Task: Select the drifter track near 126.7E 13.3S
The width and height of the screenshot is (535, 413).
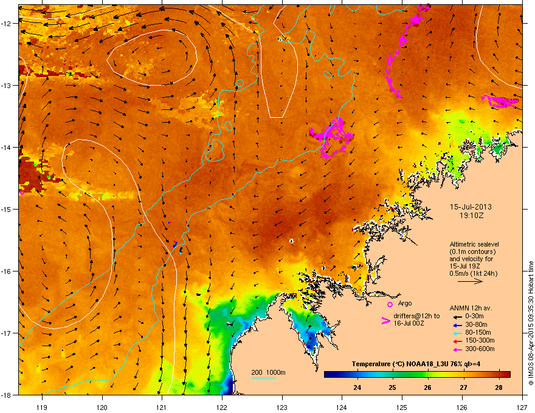Action: pos(500,101)
